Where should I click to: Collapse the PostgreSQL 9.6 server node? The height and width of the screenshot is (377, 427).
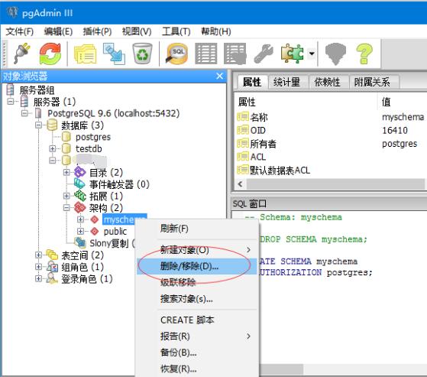coord(24,113)
